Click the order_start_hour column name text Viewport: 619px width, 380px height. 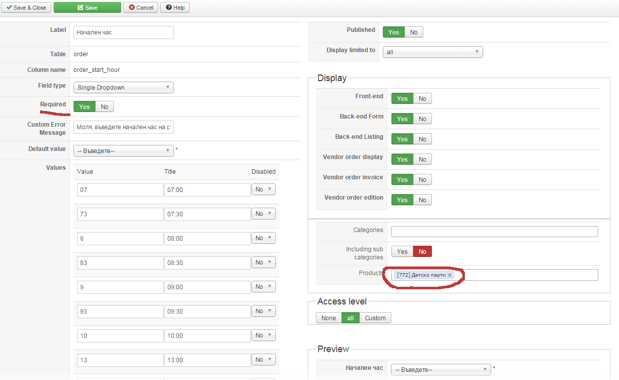coord(96,70)
